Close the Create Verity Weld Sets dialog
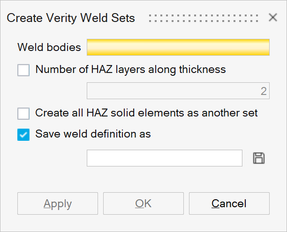 tap(273, 18)
